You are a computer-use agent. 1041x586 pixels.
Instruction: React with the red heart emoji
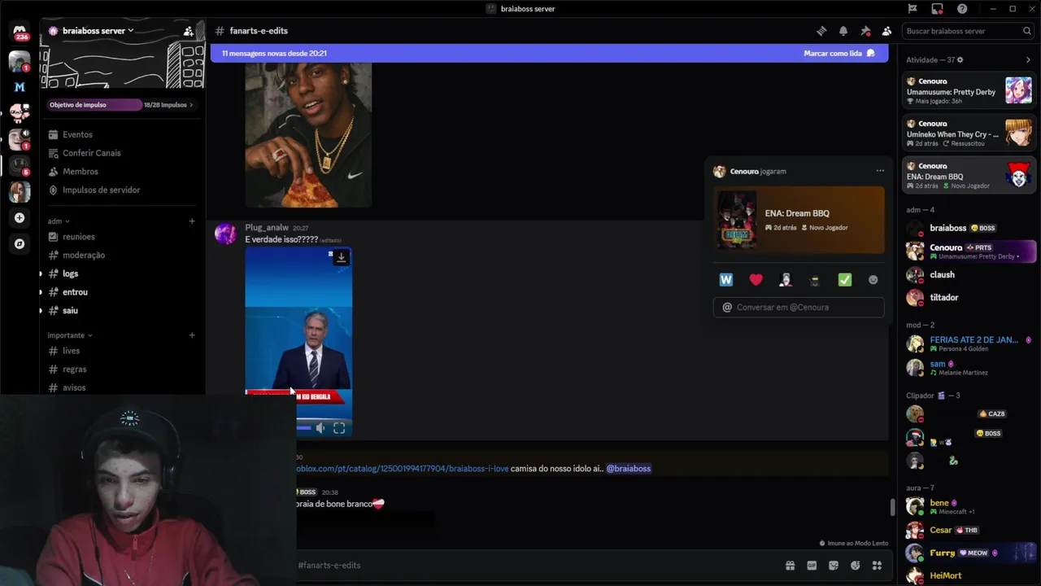tap(756, 280)
